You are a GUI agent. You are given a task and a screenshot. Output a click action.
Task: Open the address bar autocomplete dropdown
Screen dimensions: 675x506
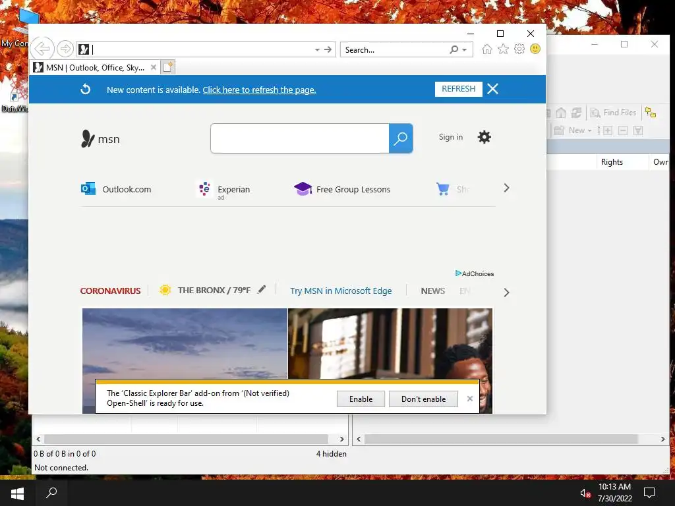pyautogui.click(x=317, y=49)
